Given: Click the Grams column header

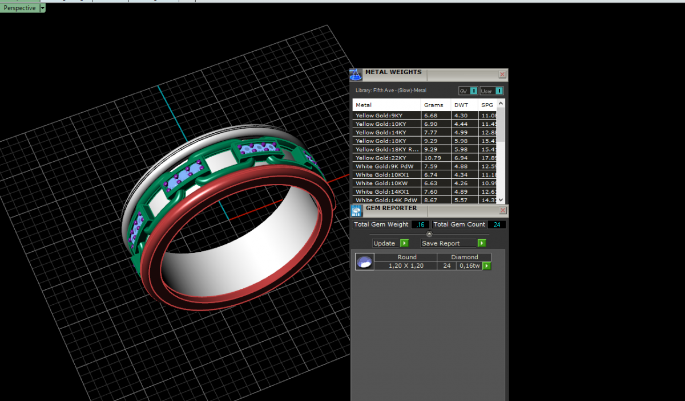Looking at the screenshot, I should click(x=433, y=105).
